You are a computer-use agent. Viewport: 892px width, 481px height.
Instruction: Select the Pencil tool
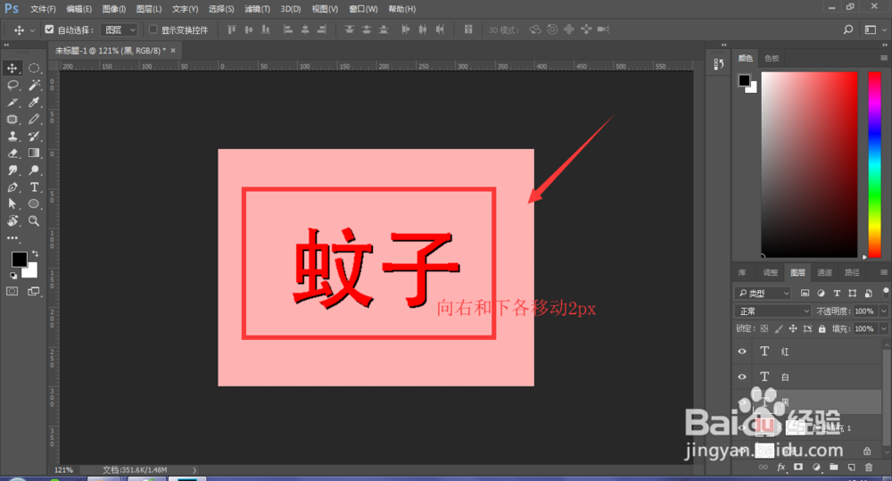coord(34,120)
